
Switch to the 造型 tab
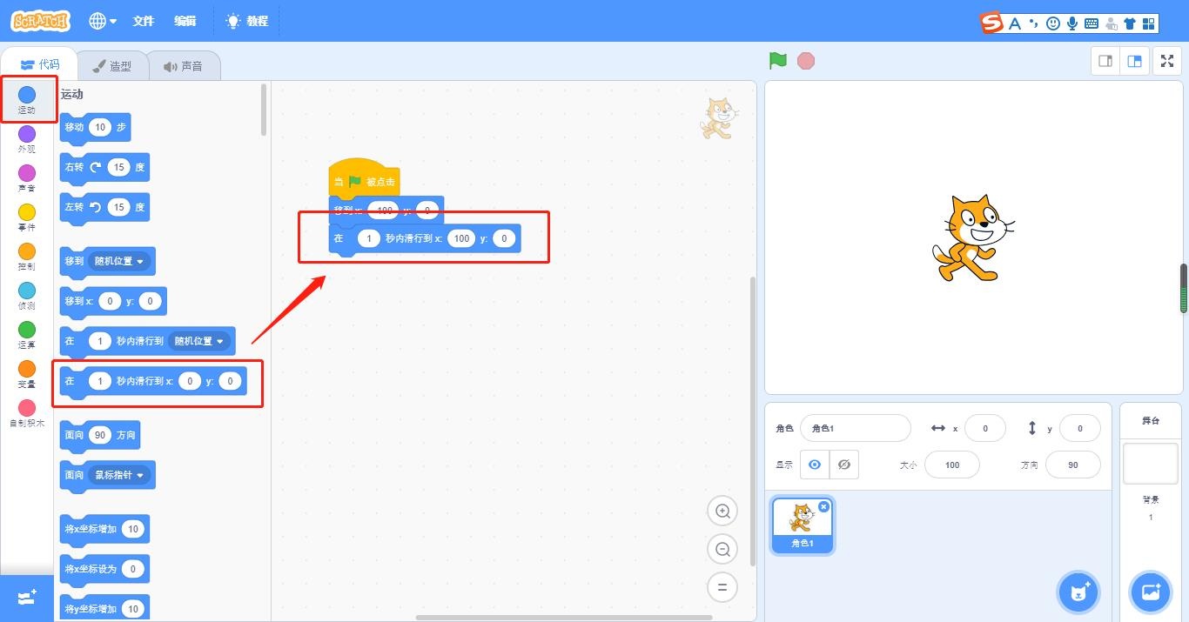tap(111, 66)
